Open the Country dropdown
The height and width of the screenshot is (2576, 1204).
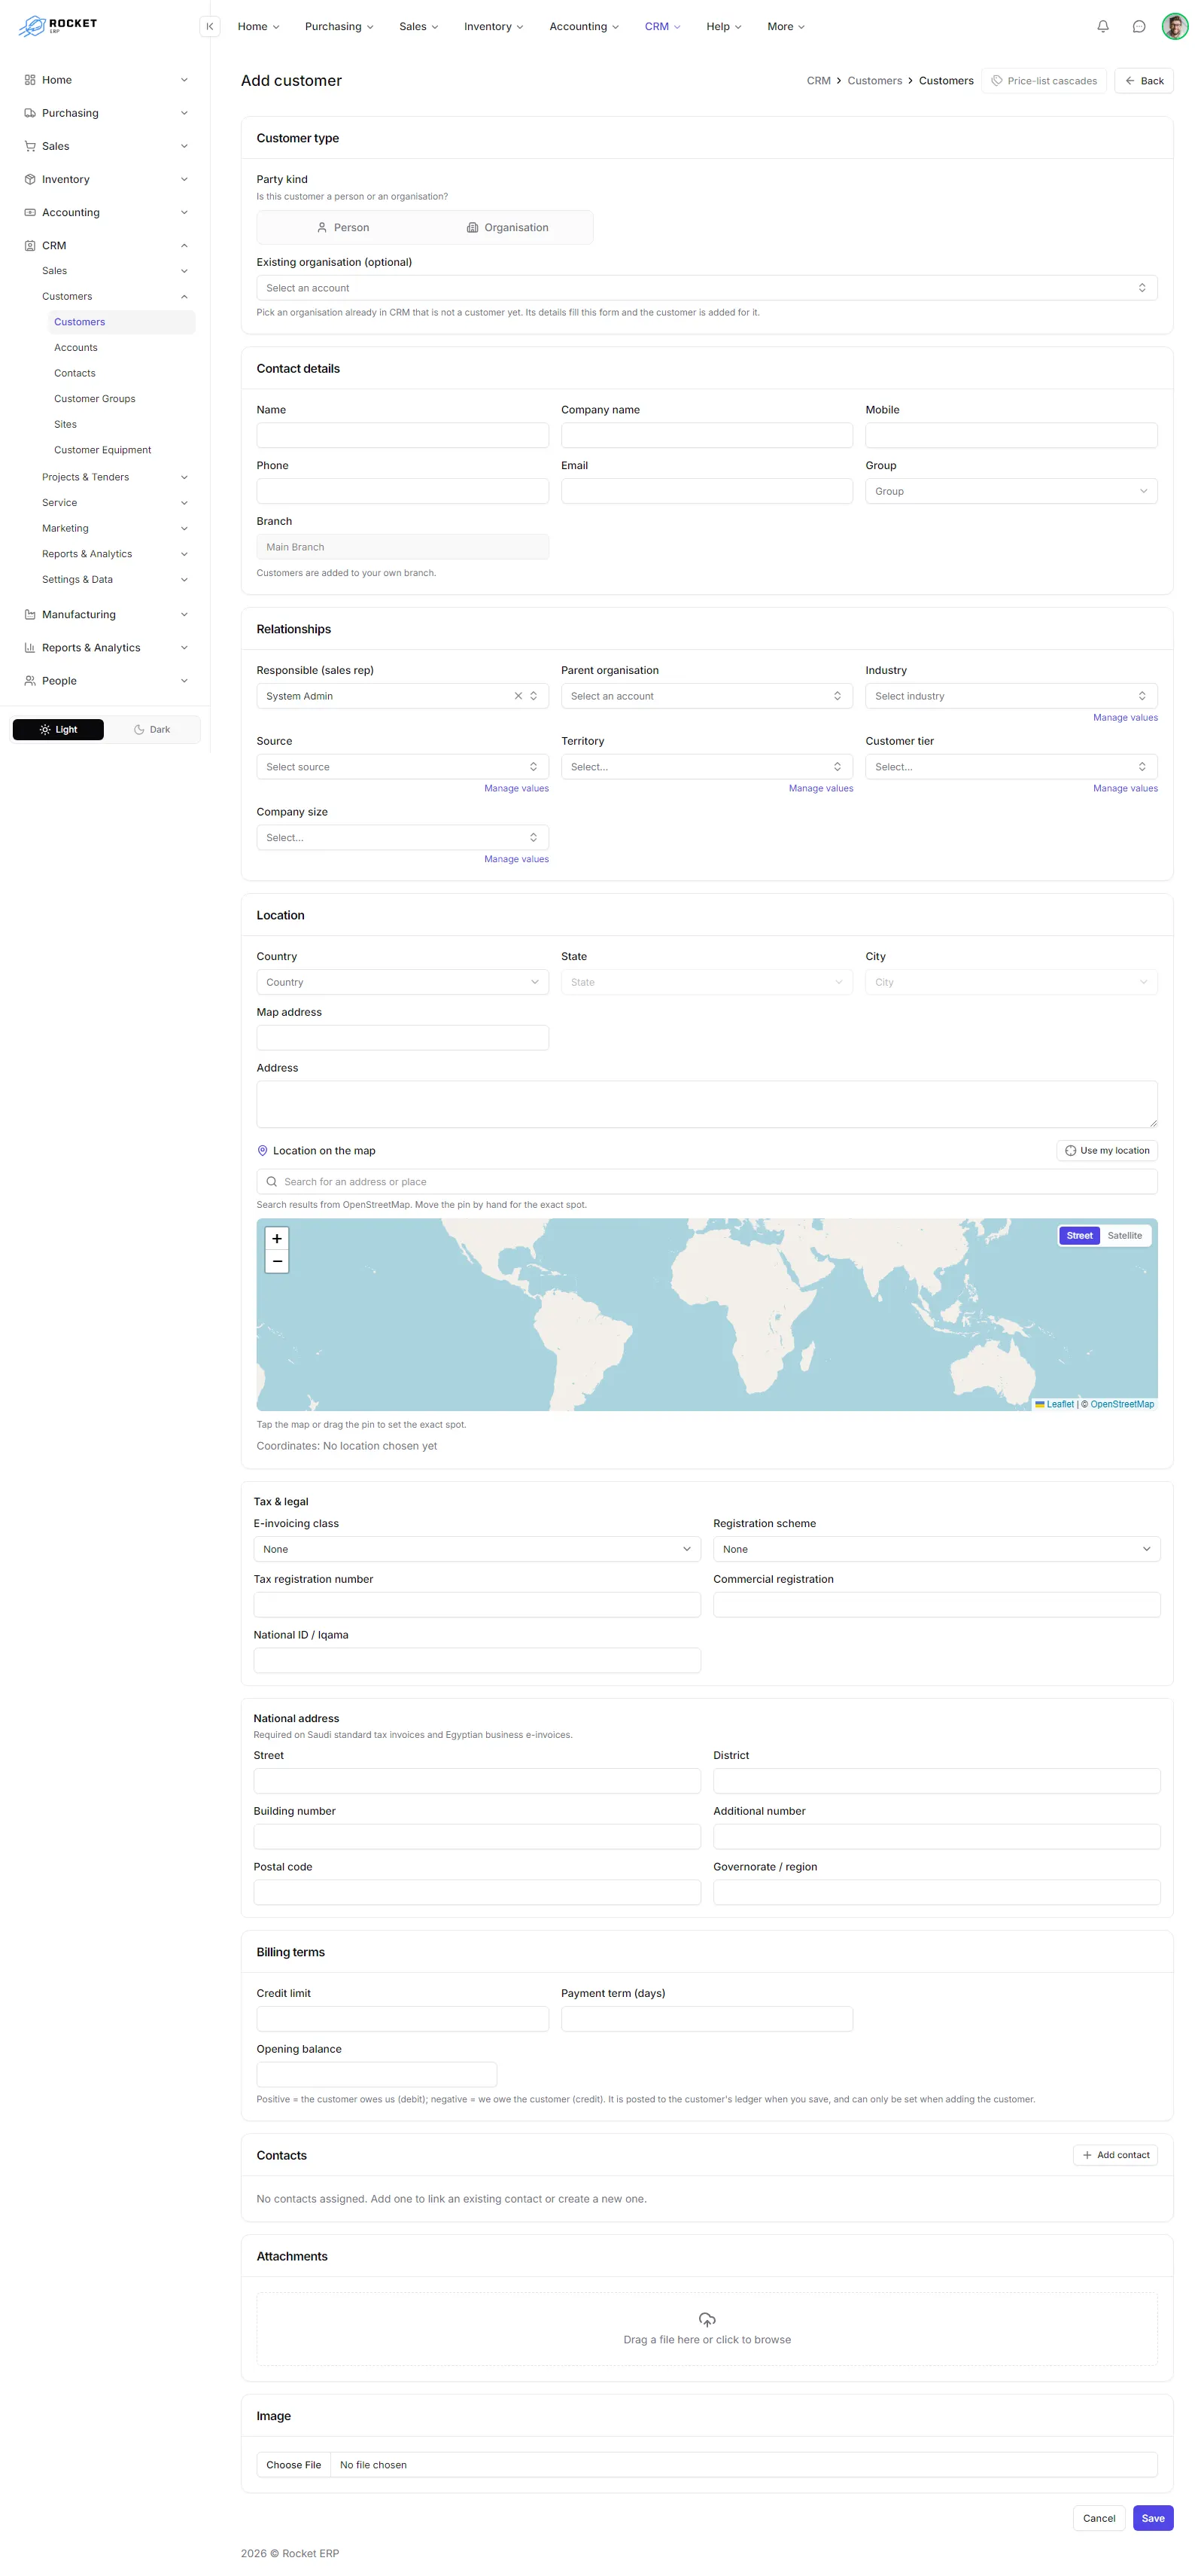click(x=403, y=983)
